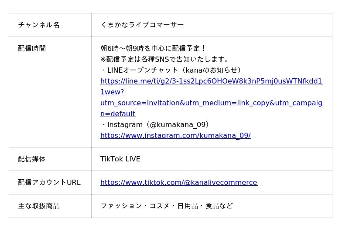
Task: Click the TikTok LIVE text
Action: click(120, 159)
